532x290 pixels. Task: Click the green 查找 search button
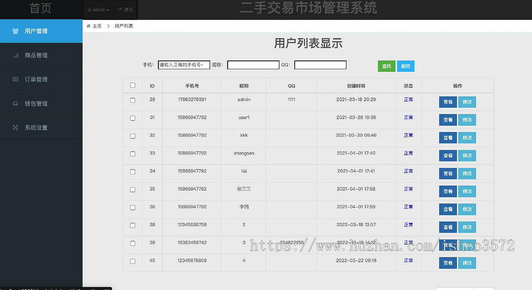[387, 66]
